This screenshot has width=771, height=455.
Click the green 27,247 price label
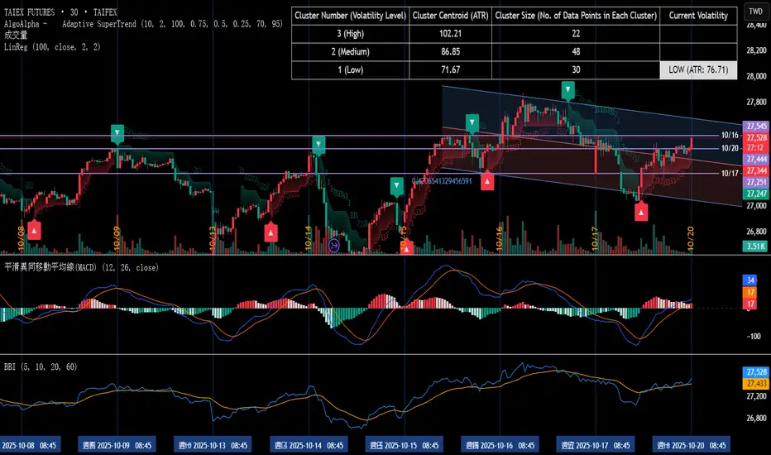tap(757, 194)
